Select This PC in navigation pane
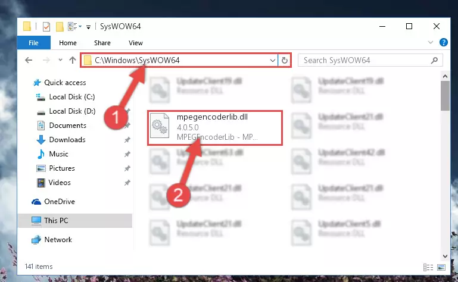 click(75, 221)
